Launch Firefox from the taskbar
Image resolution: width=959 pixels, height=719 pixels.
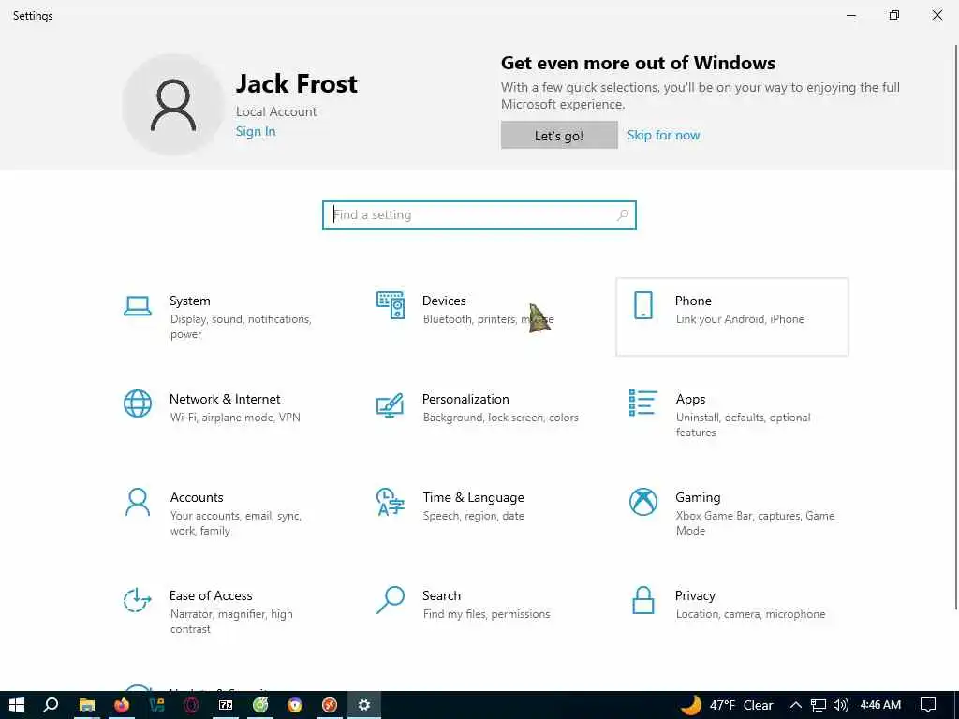[122, 705]
